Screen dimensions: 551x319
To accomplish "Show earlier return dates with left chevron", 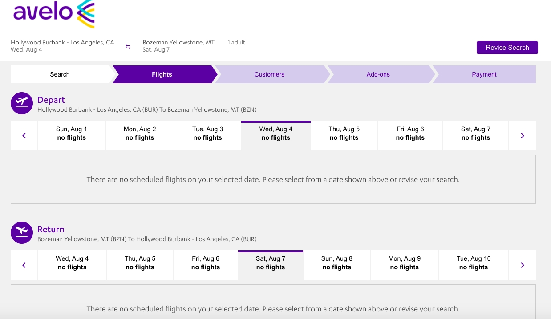I will (x=24, y=265).
